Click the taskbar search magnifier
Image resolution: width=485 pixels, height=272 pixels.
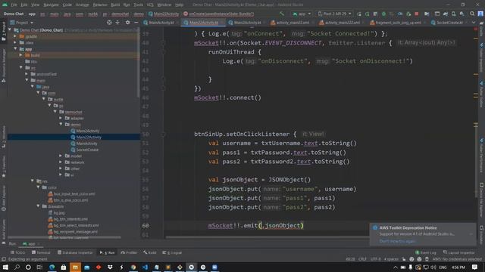(x=17, y=267)
